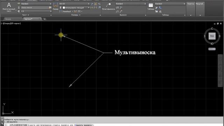The image size is (224, 126).
Task: Click the text height icon beside 2.5
Action: [x=19, y=11]
